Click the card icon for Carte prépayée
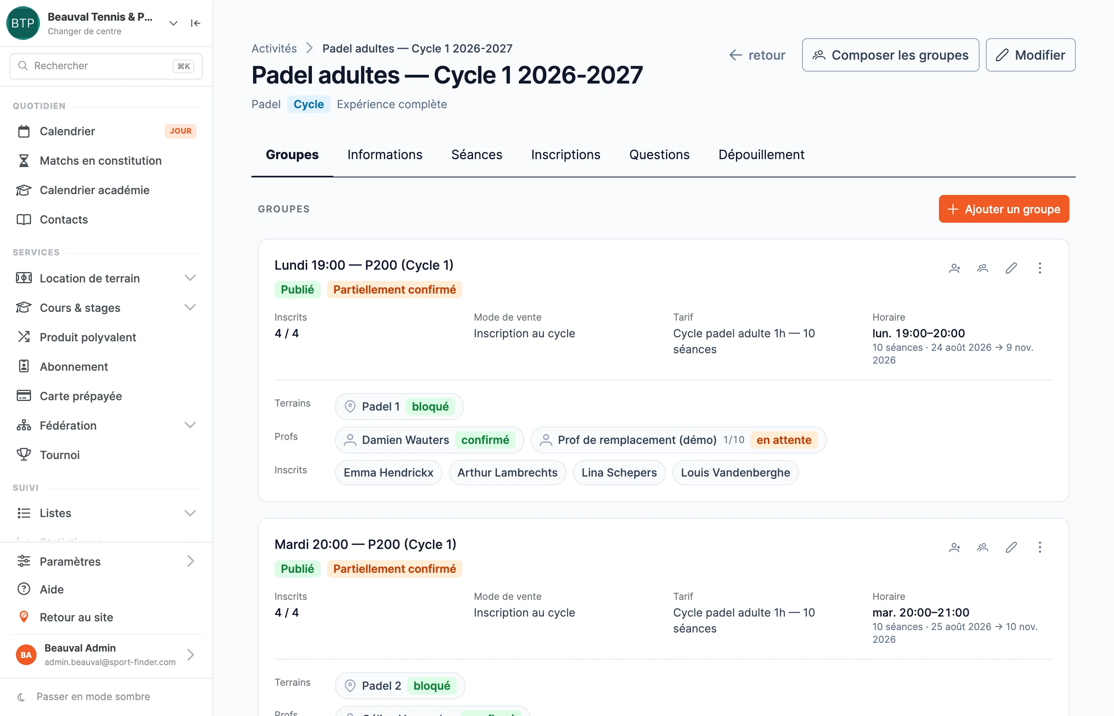The width and height of the screenshot is (1114, 716). (x=24, y=396)
